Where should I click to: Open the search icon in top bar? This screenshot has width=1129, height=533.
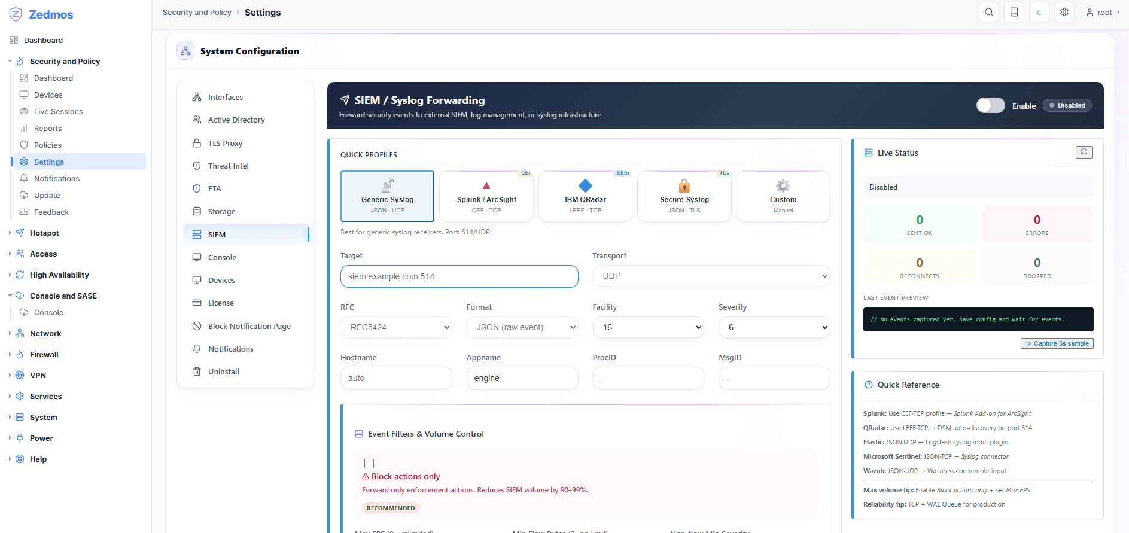point(989,12)
